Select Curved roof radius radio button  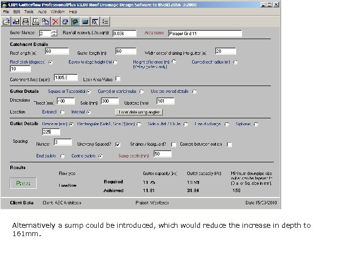[236, 63]
